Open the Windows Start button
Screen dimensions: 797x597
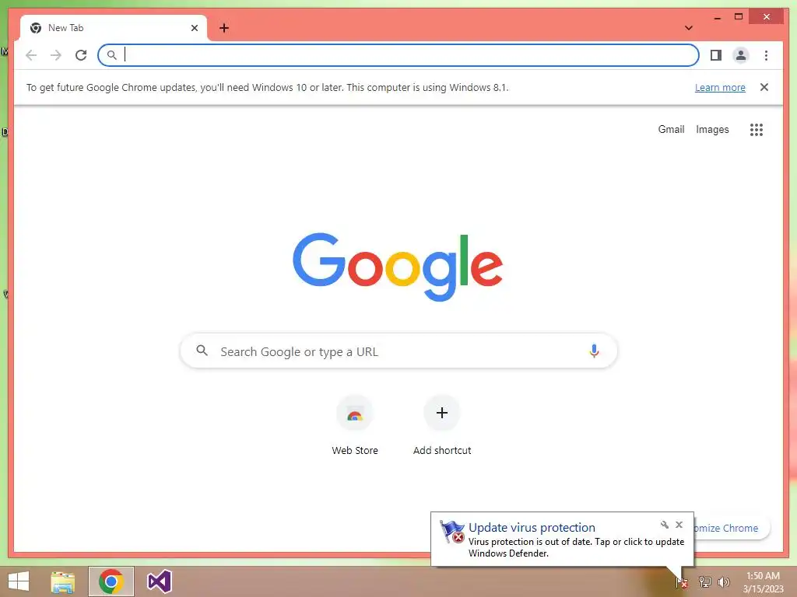pos(19,581)
